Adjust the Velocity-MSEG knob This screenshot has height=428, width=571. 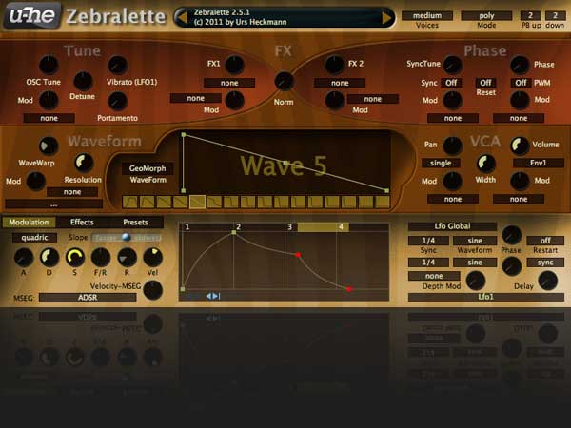[152, 290]
